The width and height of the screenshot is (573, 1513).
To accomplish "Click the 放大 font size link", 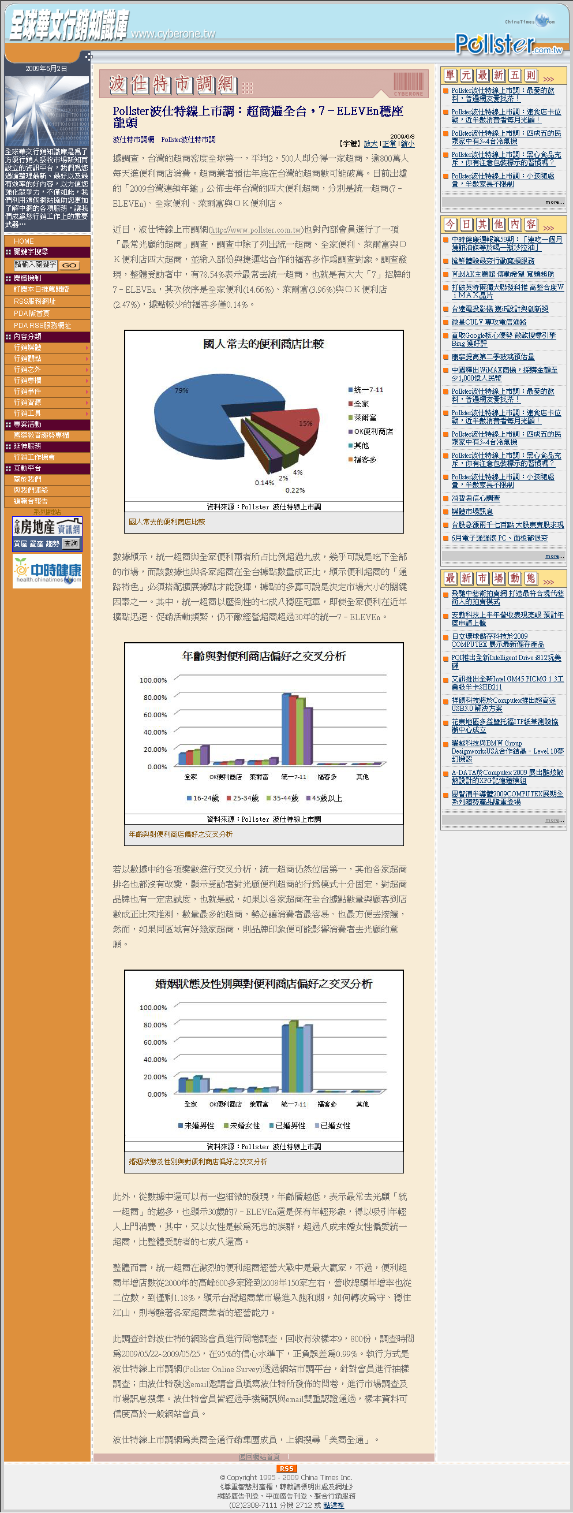I will click(370, 144).
